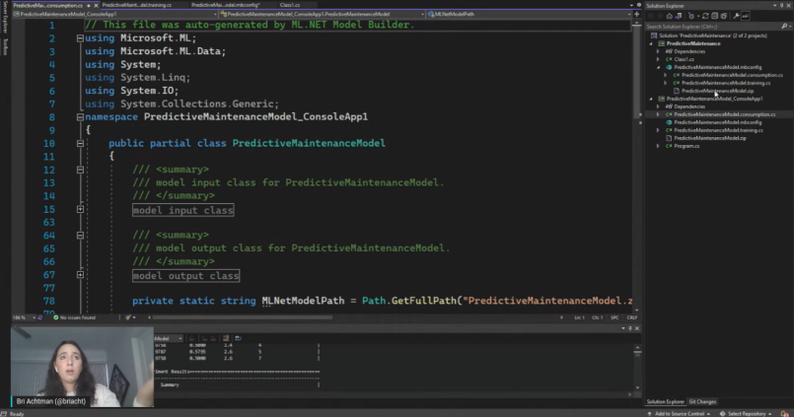Click the editor horizontal scrollbar thumb

pyautogui.click(x=243, y=317)
